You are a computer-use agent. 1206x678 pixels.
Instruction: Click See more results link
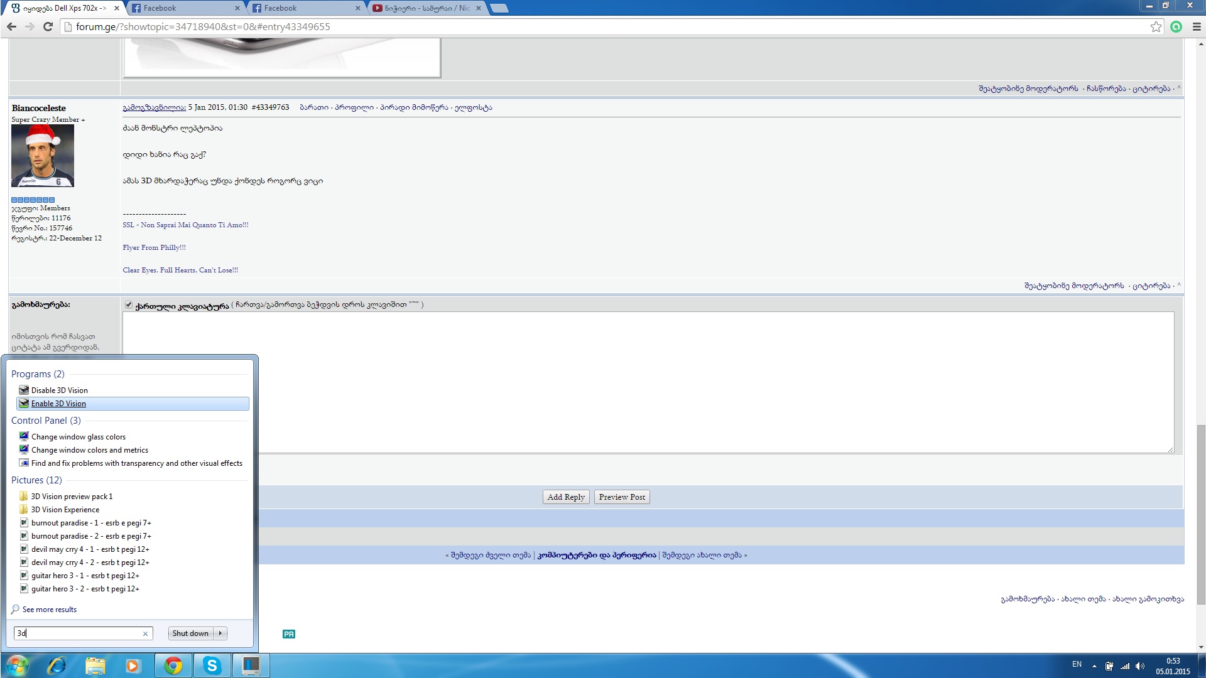click(49, 610)
